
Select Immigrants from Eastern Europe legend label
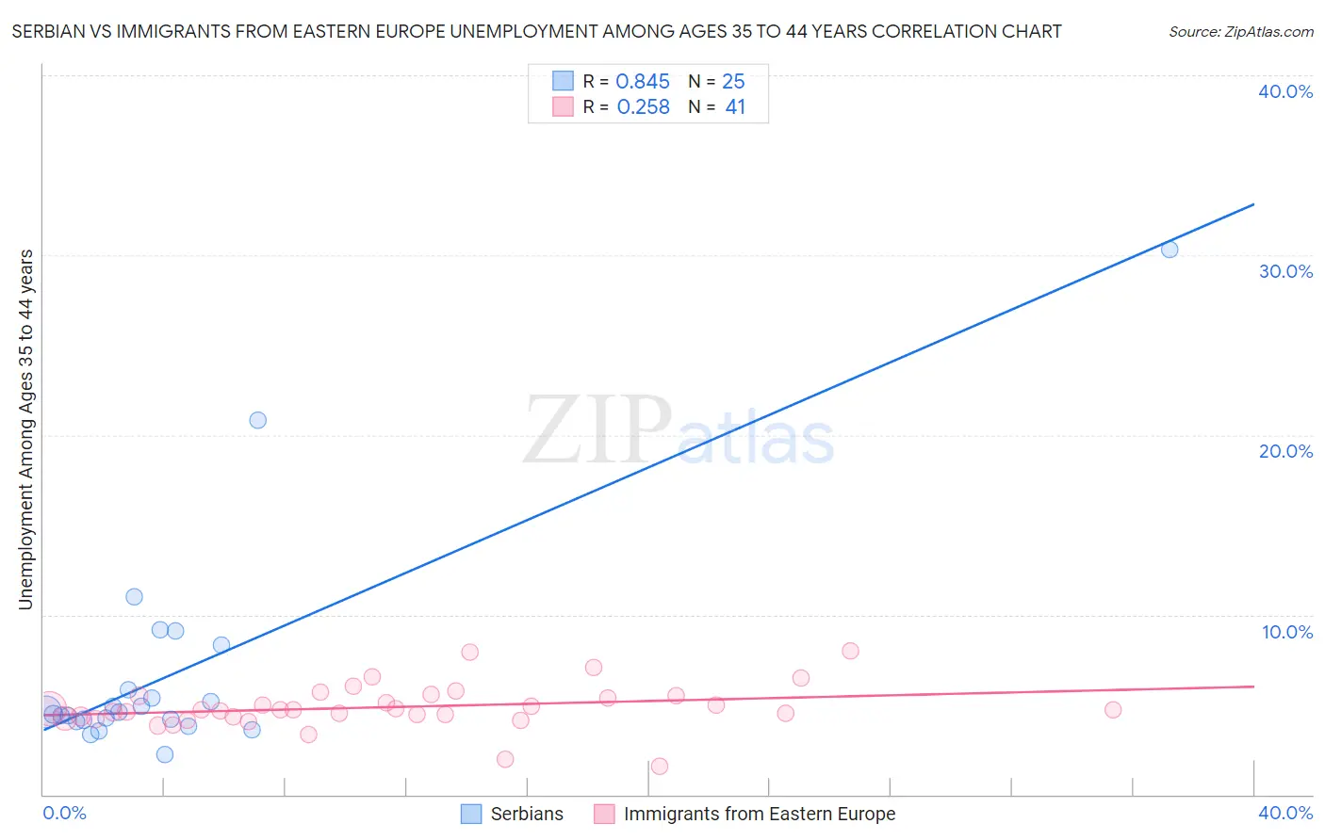760,814
